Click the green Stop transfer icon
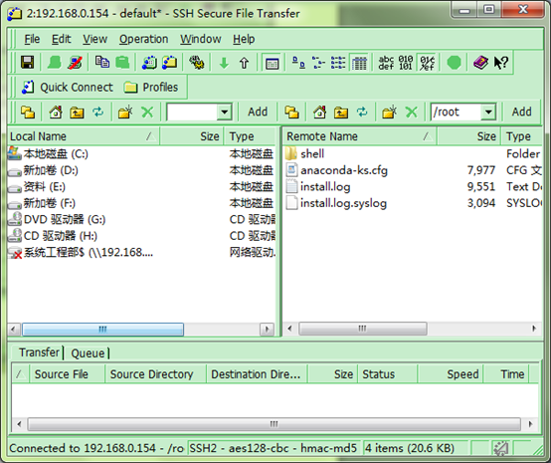The height and width of the screenshot is (463, 551). point(454,63)
